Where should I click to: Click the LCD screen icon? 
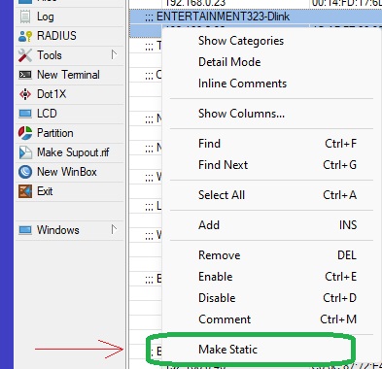[x=25, y=114]
